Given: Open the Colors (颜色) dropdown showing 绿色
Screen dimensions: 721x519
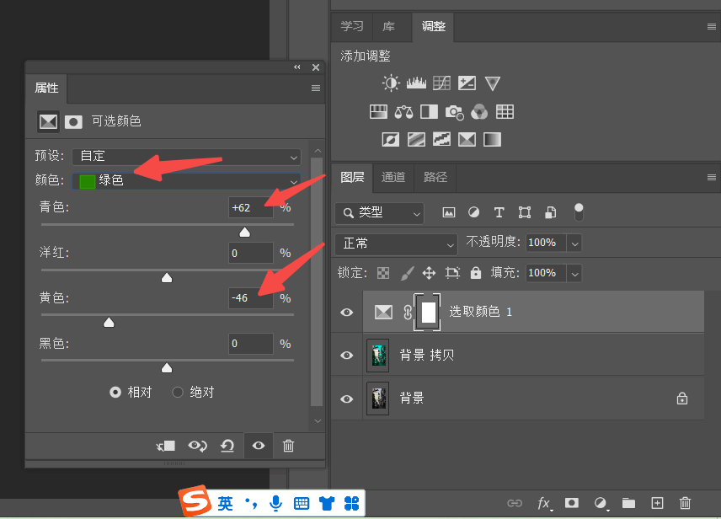Looking at the screenshot, I should [186, 180].
